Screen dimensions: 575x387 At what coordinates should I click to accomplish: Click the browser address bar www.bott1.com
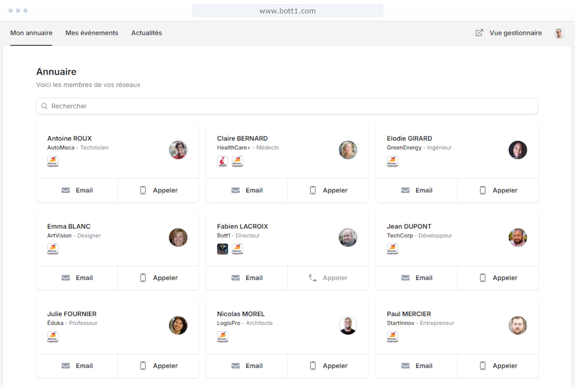point(287,11)
